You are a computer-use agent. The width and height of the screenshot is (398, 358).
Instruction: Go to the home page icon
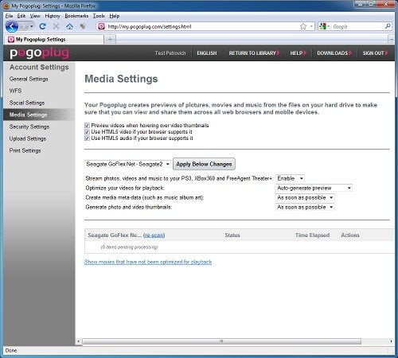pyautogui.click(x=69, y=26)
